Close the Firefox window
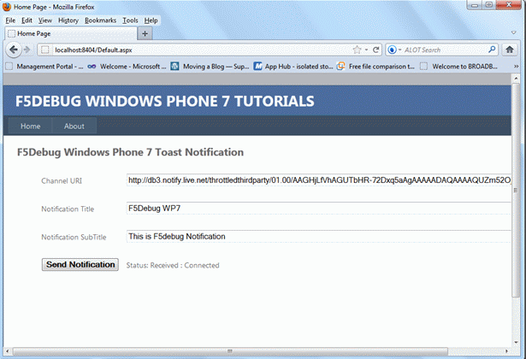 (x=509, y=5)
